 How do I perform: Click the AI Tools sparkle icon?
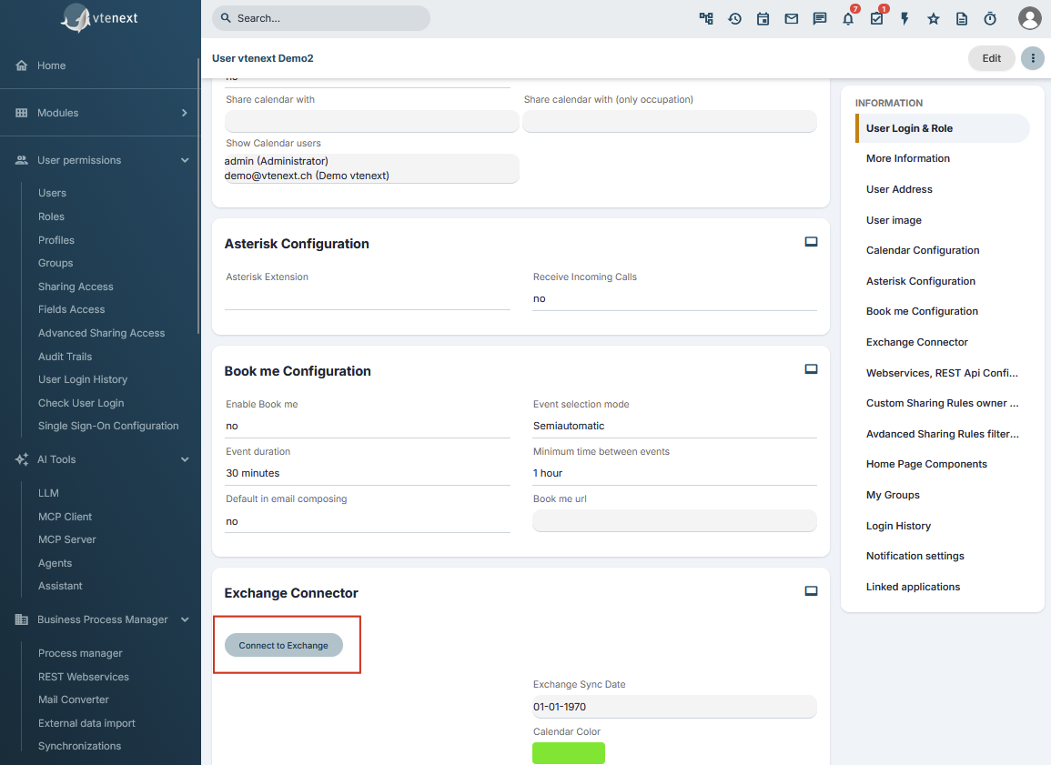[22, 459]
